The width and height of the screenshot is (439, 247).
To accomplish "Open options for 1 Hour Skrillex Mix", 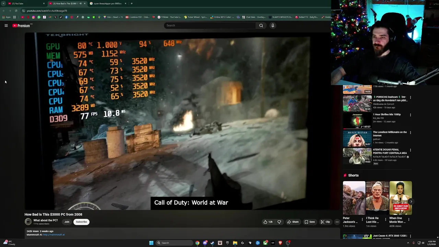I will (410, 115).
